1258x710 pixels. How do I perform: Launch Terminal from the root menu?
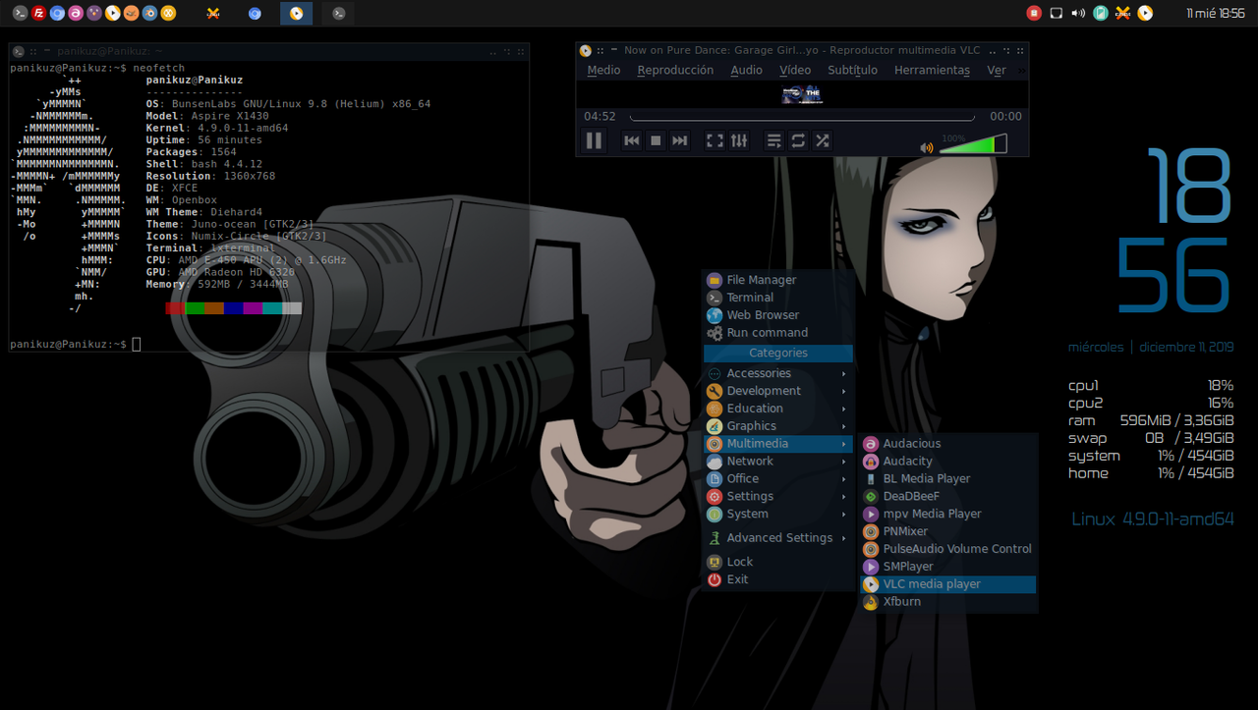[778, 298]
